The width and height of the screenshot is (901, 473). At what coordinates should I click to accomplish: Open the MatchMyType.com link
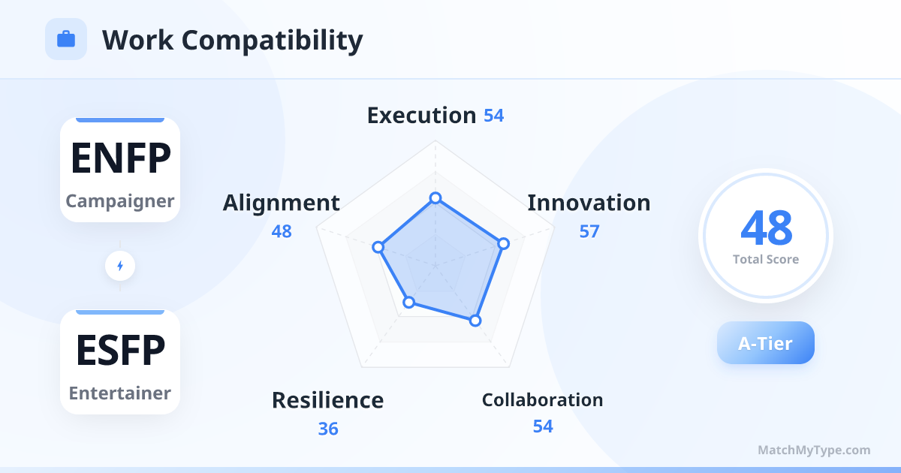[814, 450]
